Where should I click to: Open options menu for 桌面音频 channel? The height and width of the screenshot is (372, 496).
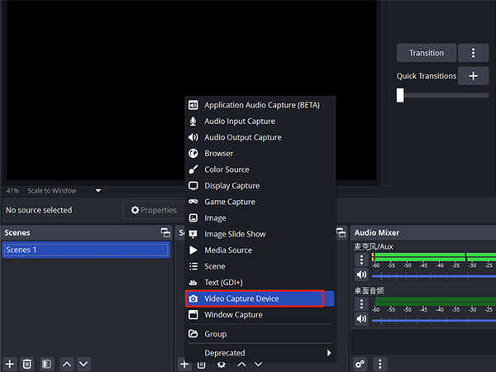pos(361,305)
